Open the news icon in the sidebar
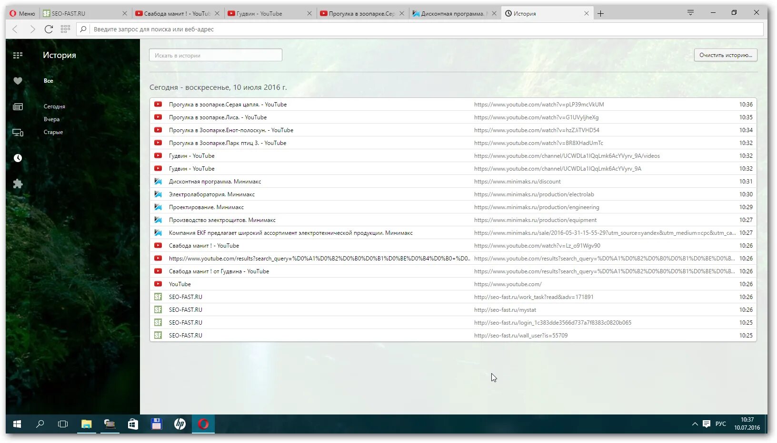 pyautogui.click(x=18, y=106)
